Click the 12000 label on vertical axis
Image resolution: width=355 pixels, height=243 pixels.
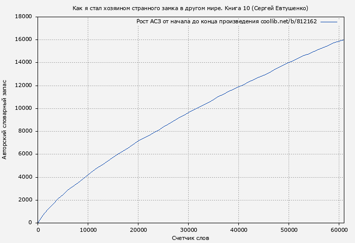pyautogui.click(x=24, y=86)
